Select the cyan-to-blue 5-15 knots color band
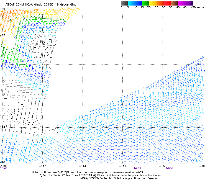This screenshot has height=180, width=205. [135, 3]
